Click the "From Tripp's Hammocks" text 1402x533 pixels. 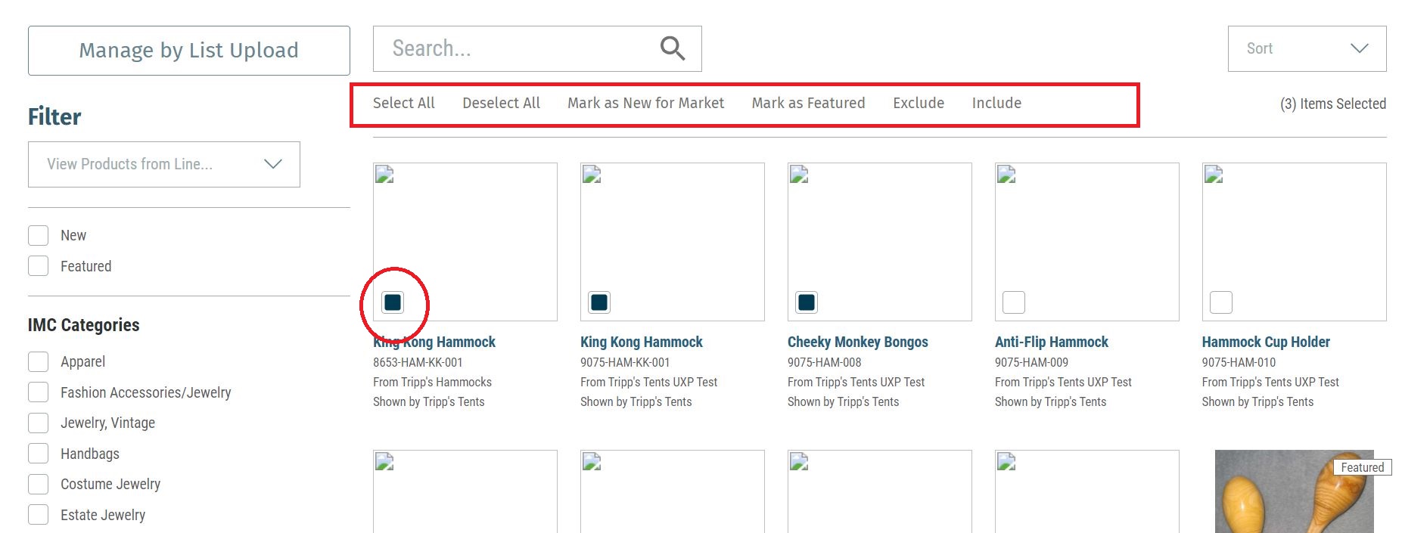click(433, 382)
